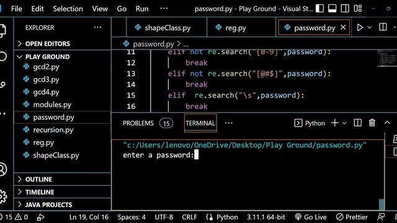The height and width of the screenshot is (223, 397).
Task: Toggle bottom panel layout icon
Action: click(332, 9)
